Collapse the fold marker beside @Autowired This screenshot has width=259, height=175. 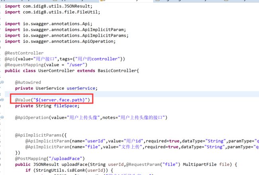(x=2, y=82)
